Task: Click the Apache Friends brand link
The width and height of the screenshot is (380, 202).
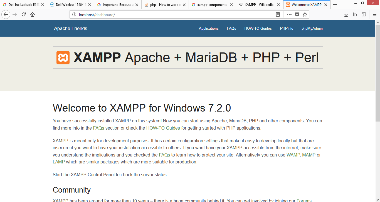Action: (x=71, y=28)
